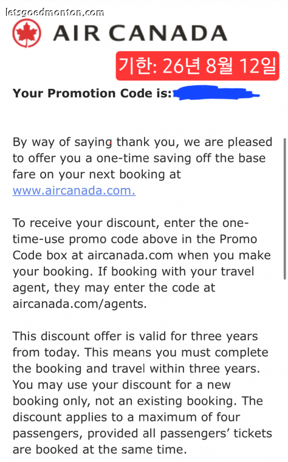Click the 'Your Promotion Code is:' heading

[92, 93]
